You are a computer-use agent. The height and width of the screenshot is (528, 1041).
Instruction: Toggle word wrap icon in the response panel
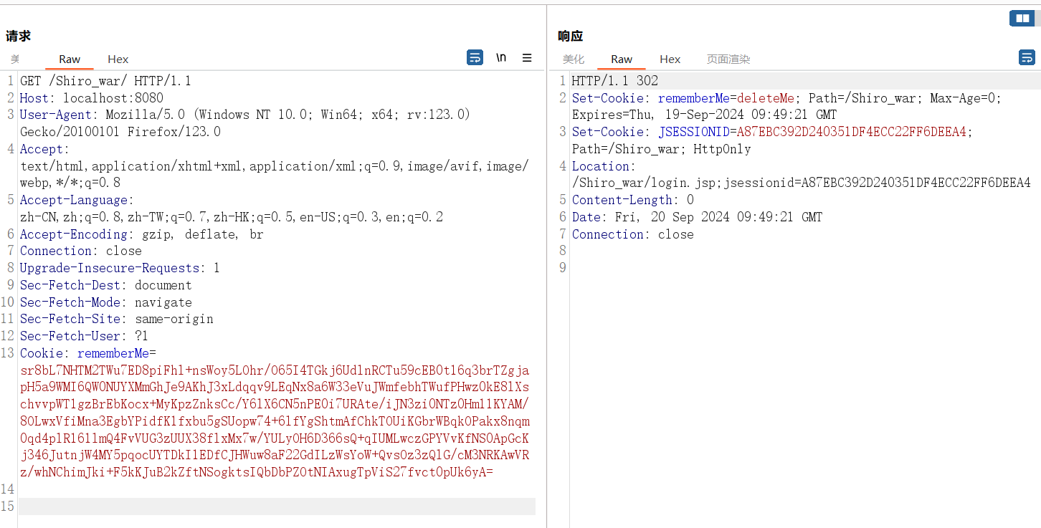1027,58
